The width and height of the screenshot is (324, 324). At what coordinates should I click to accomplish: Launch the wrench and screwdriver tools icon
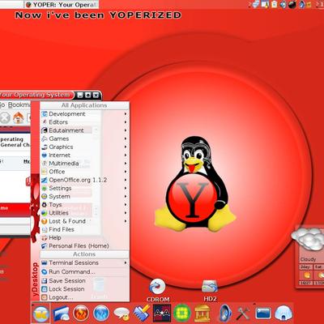click(243, 313)
